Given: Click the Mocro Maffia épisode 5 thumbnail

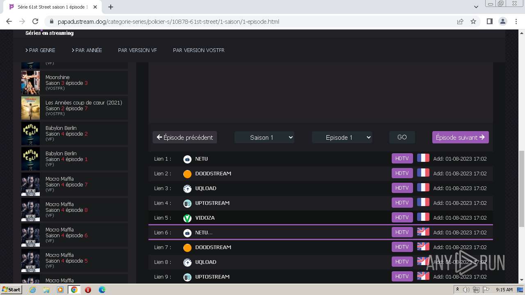Looking at the screenshot, I should click(30, 261).
